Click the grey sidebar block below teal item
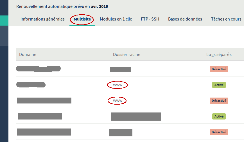 [x=4, y=36]
